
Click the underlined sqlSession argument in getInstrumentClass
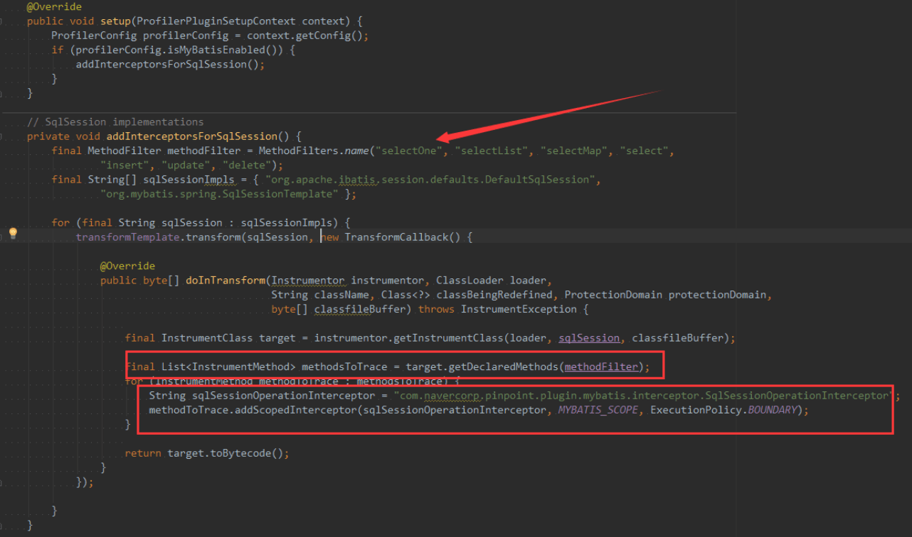588,338
